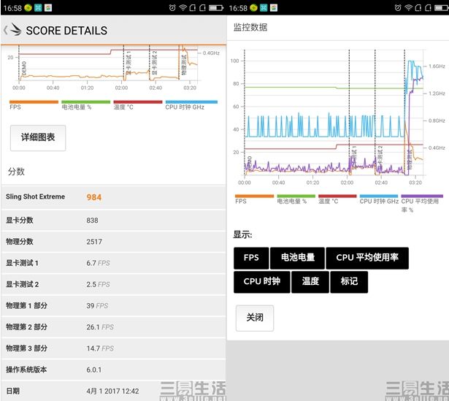Select the orange FPS legend in monitoring chart
This screenshot has width=449, height=401.
[x=254, y=196]
